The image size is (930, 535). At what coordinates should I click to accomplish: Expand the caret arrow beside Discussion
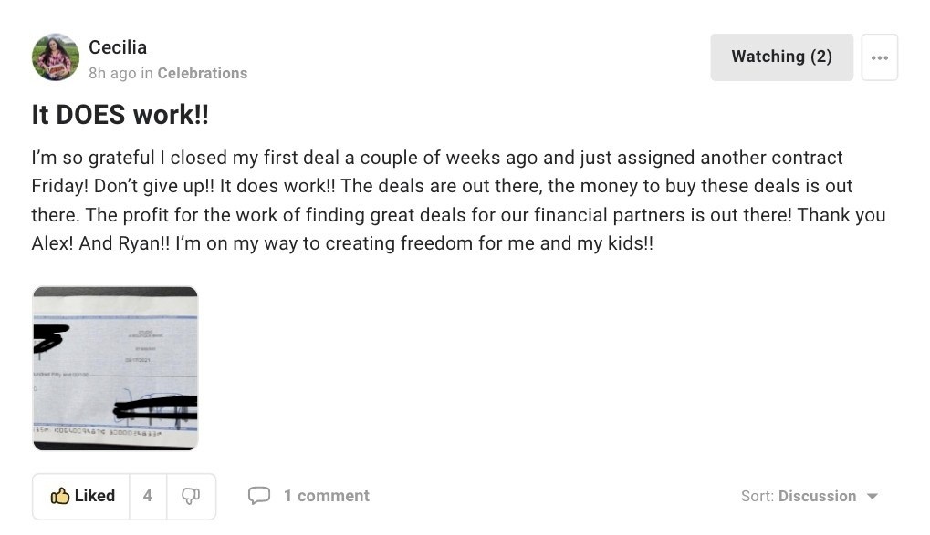click(x=872, y=497)
